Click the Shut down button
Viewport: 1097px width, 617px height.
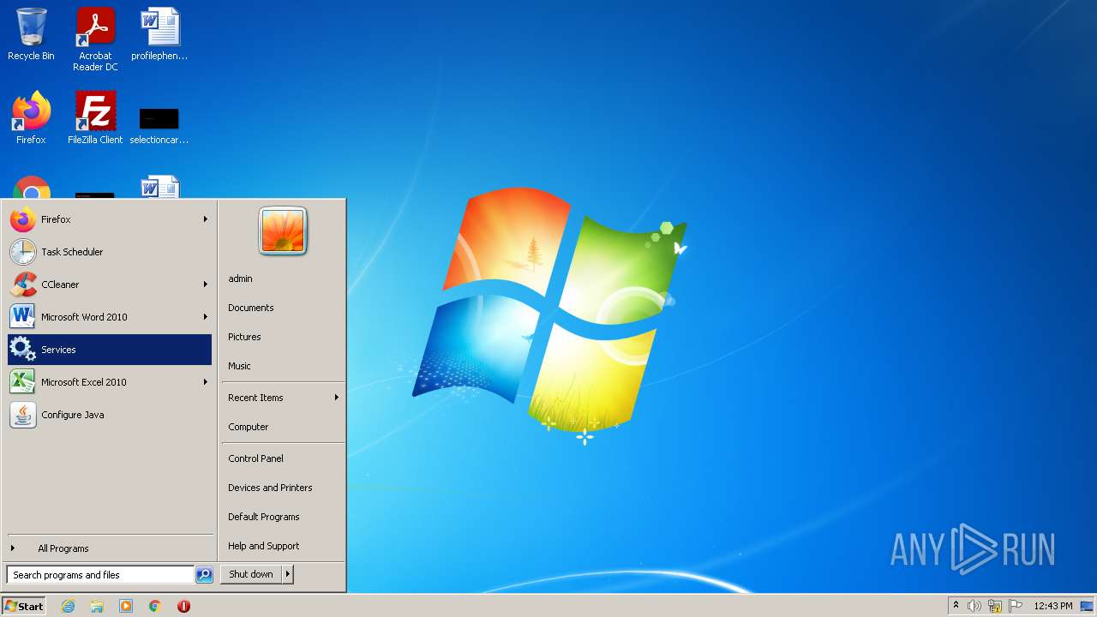(251, 574)
